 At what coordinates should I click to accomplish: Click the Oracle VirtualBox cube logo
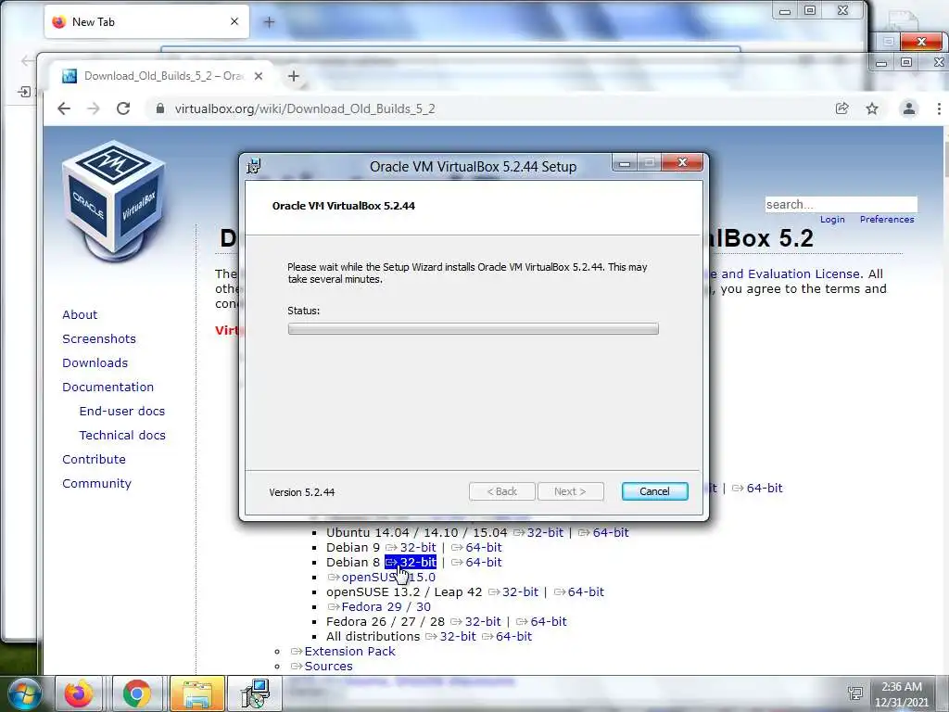pos(113,200)
